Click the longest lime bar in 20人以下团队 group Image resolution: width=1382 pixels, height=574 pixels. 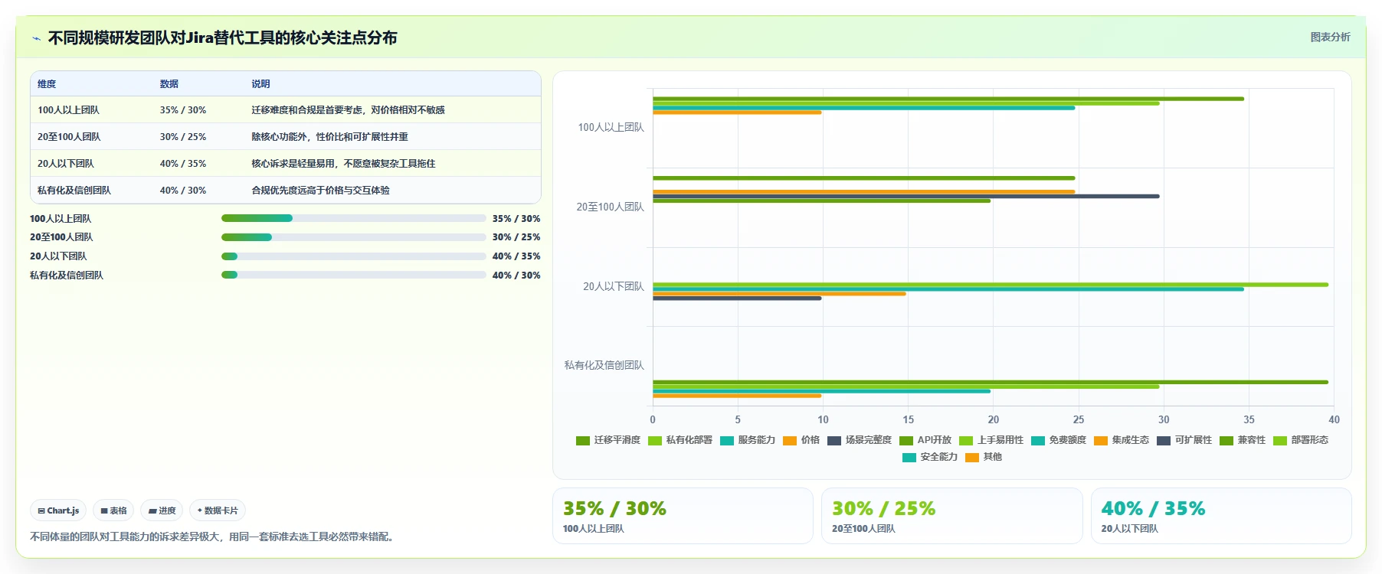click(990, 285)
